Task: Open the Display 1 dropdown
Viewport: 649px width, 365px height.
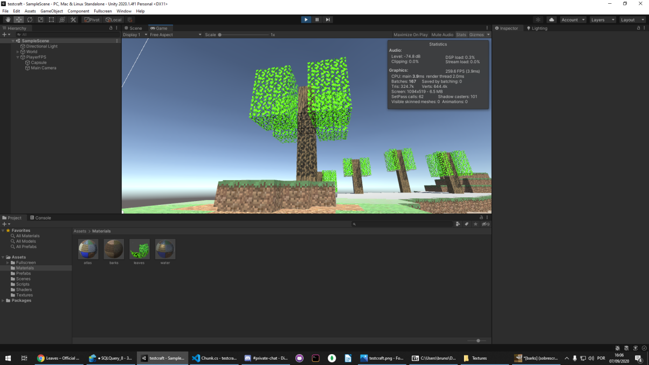Action: coord(135,35)
